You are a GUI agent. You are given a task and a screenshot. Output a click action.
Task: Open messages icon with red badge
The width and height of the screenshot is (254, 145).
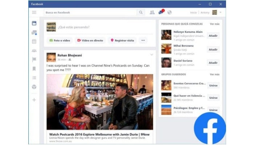(161, 12)
